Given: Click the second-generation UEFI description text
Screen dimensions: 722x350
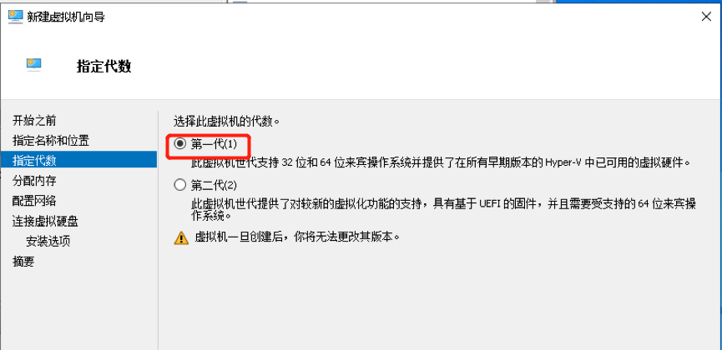Looking at the screenshot, I should 443,209.
